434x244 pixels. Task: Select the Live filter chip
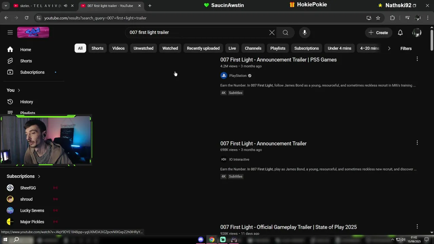coord(232,48)
